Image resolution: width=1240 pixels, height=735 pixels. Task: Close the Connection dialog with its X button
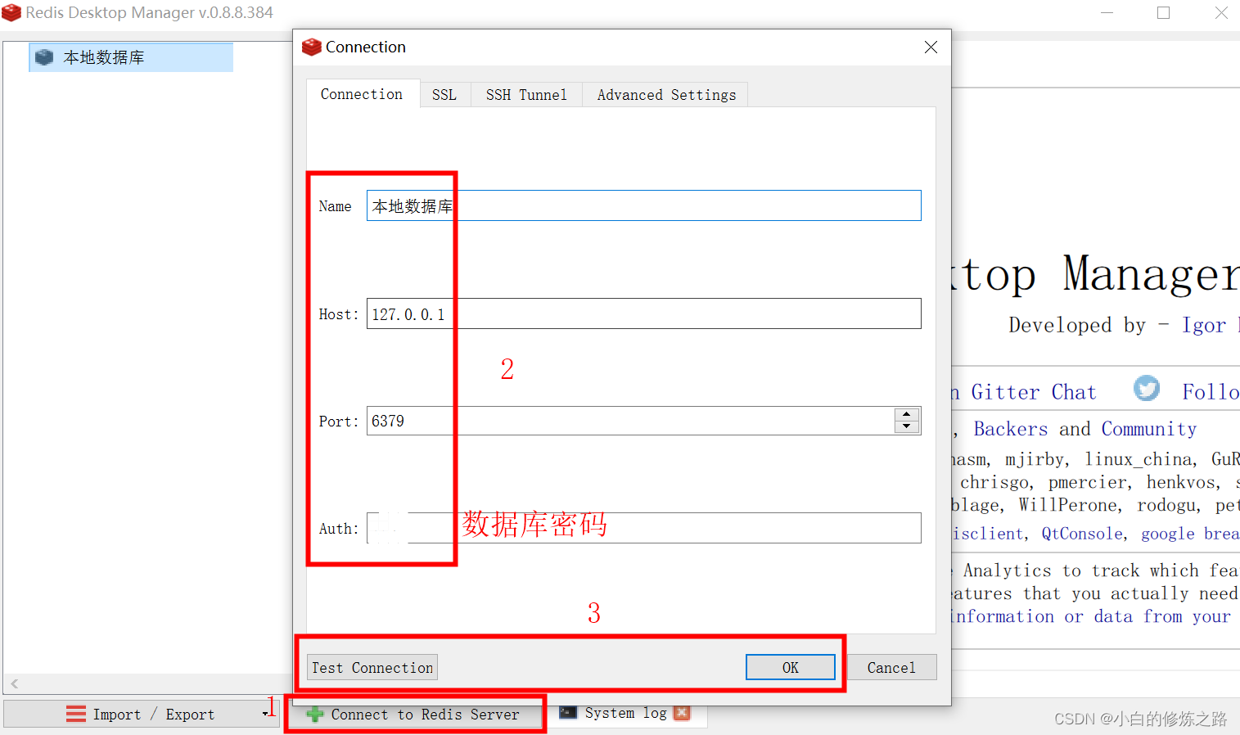tap(931, 47)
